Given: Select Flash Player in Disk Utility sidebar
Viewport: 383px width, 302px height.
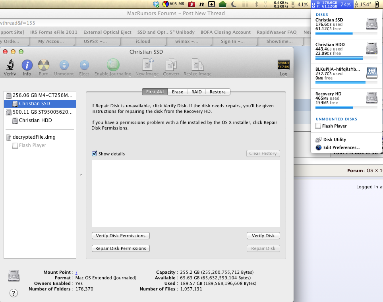Looking at the screenshot, I should coord(40,145).
